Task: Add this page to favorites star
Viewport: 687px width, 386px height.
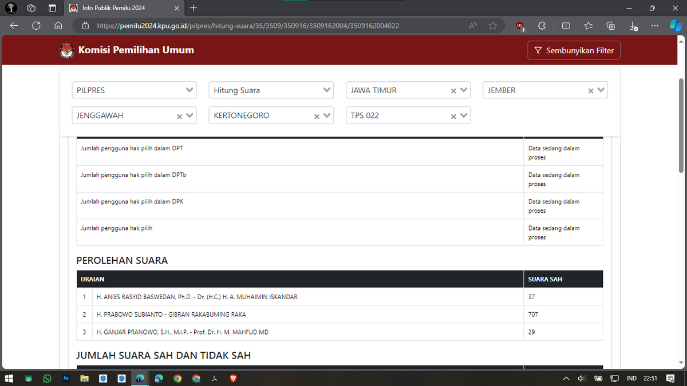Action: coord(492,25)
